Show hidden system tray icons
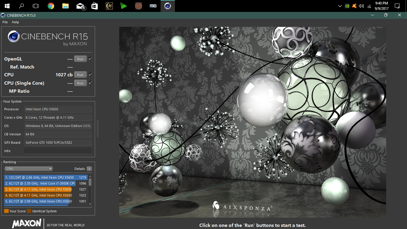The height and width of the screenshot is (229, 407). coord(340,6)
